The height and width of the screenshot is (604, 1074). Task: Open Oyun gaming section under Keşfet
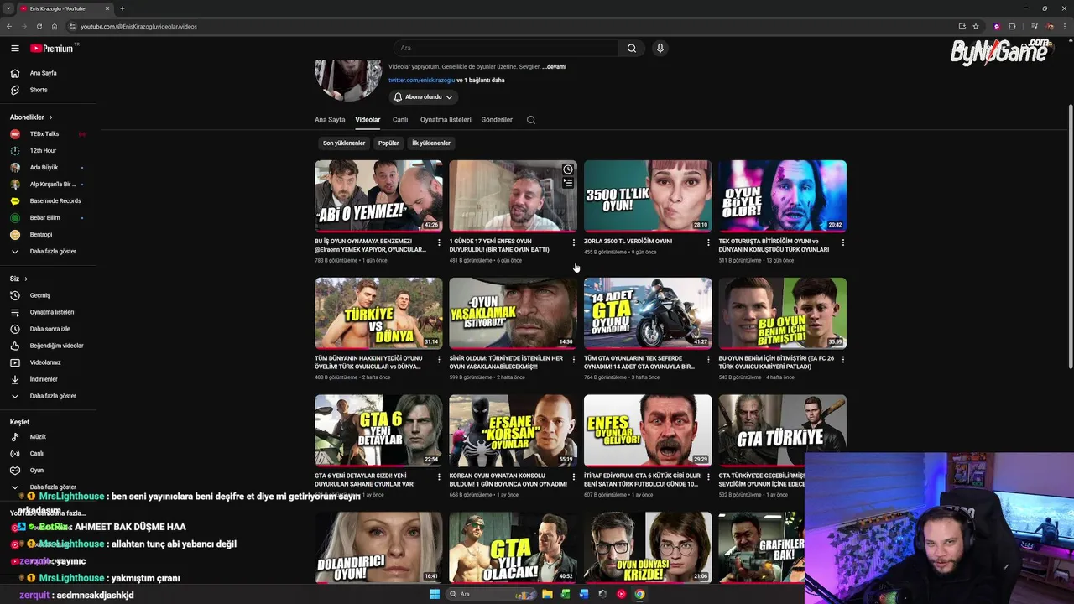pos(48,470)
